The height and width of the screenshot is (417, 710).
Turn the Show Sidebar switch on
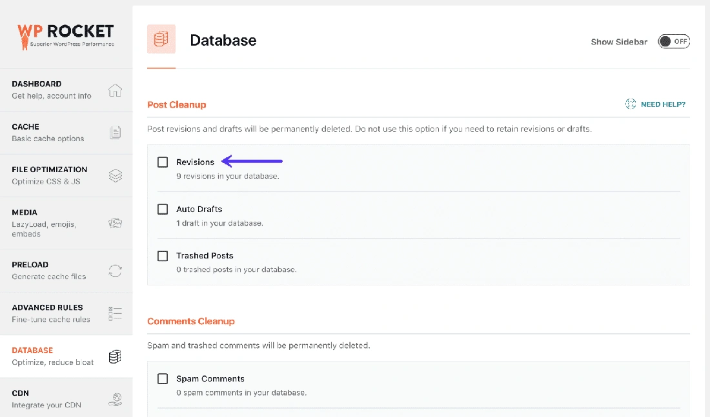point(673,41)
